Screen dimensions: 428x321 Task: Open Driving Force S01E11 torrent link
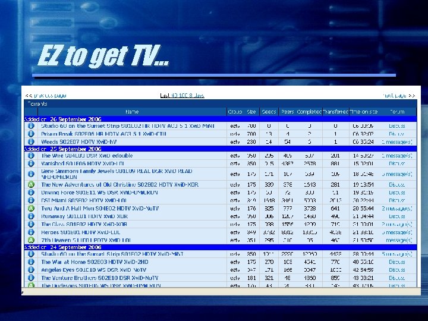(x=99, y=193)
